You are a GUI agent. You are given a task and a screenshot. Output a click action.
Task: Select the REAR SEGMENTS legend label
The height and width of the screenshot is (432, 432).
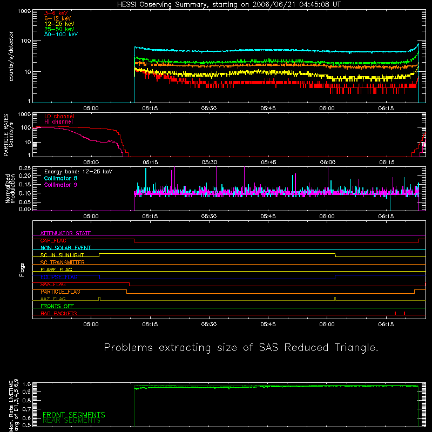(71, 421)
